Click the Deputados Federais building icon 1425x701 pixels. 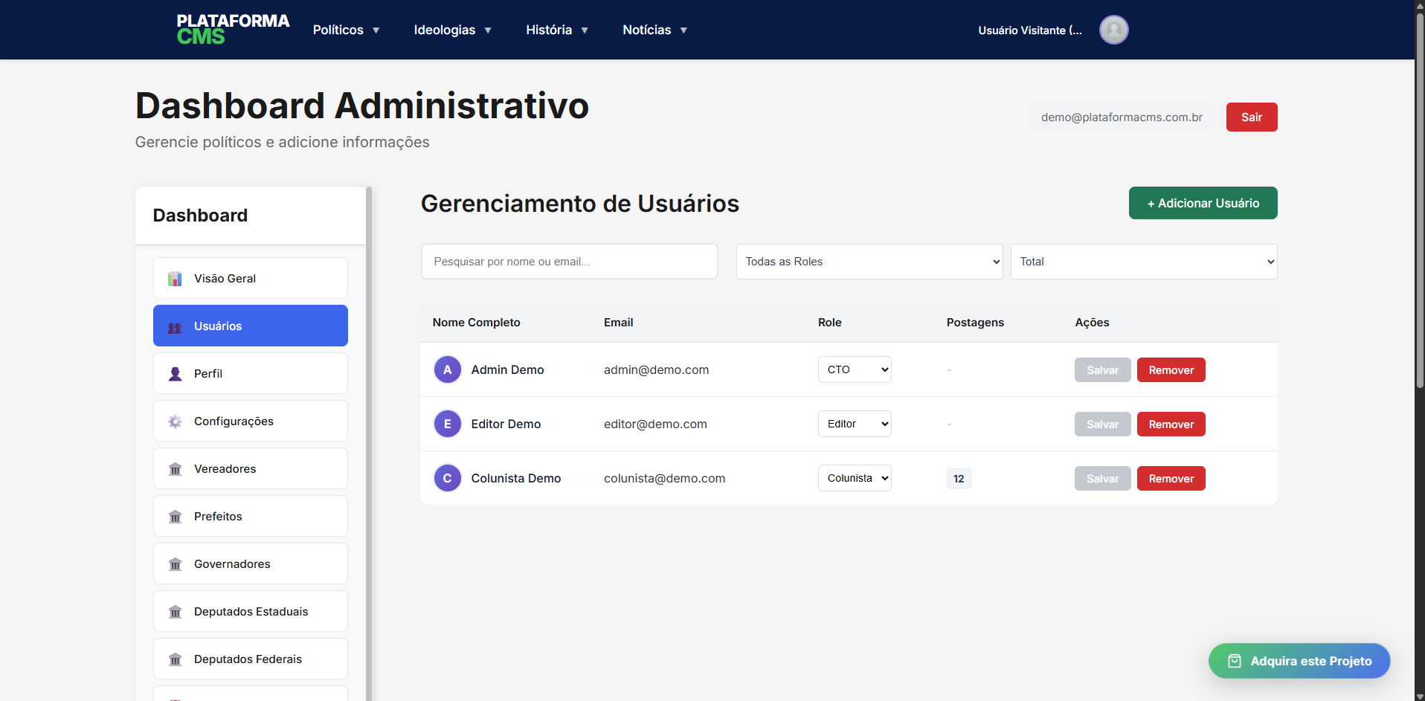tap(175, 659)
